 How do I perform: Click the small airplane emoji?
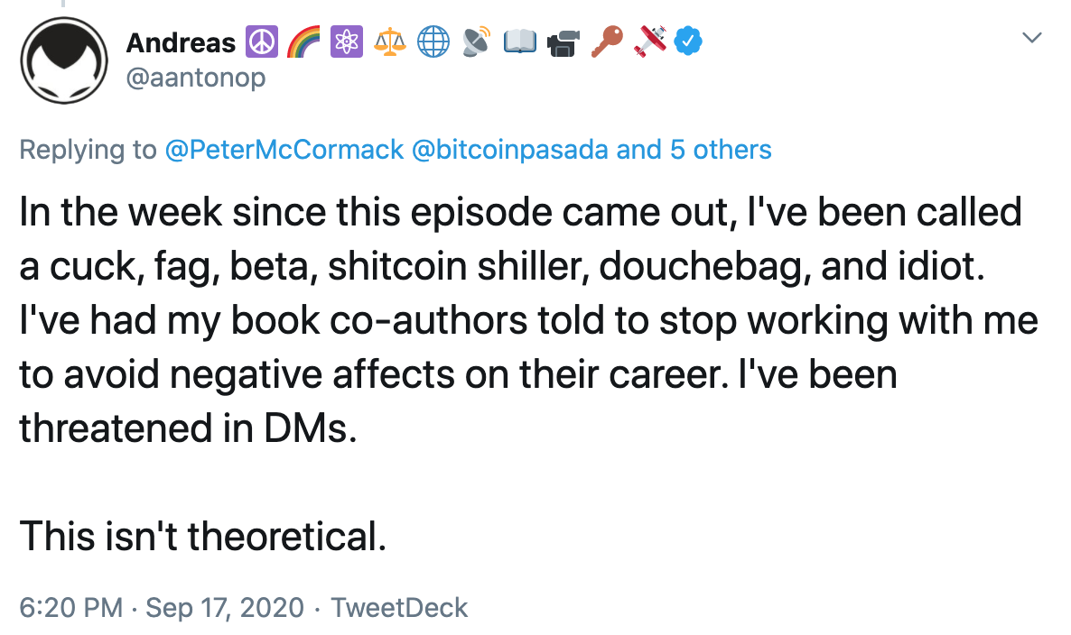pos(649,41)
